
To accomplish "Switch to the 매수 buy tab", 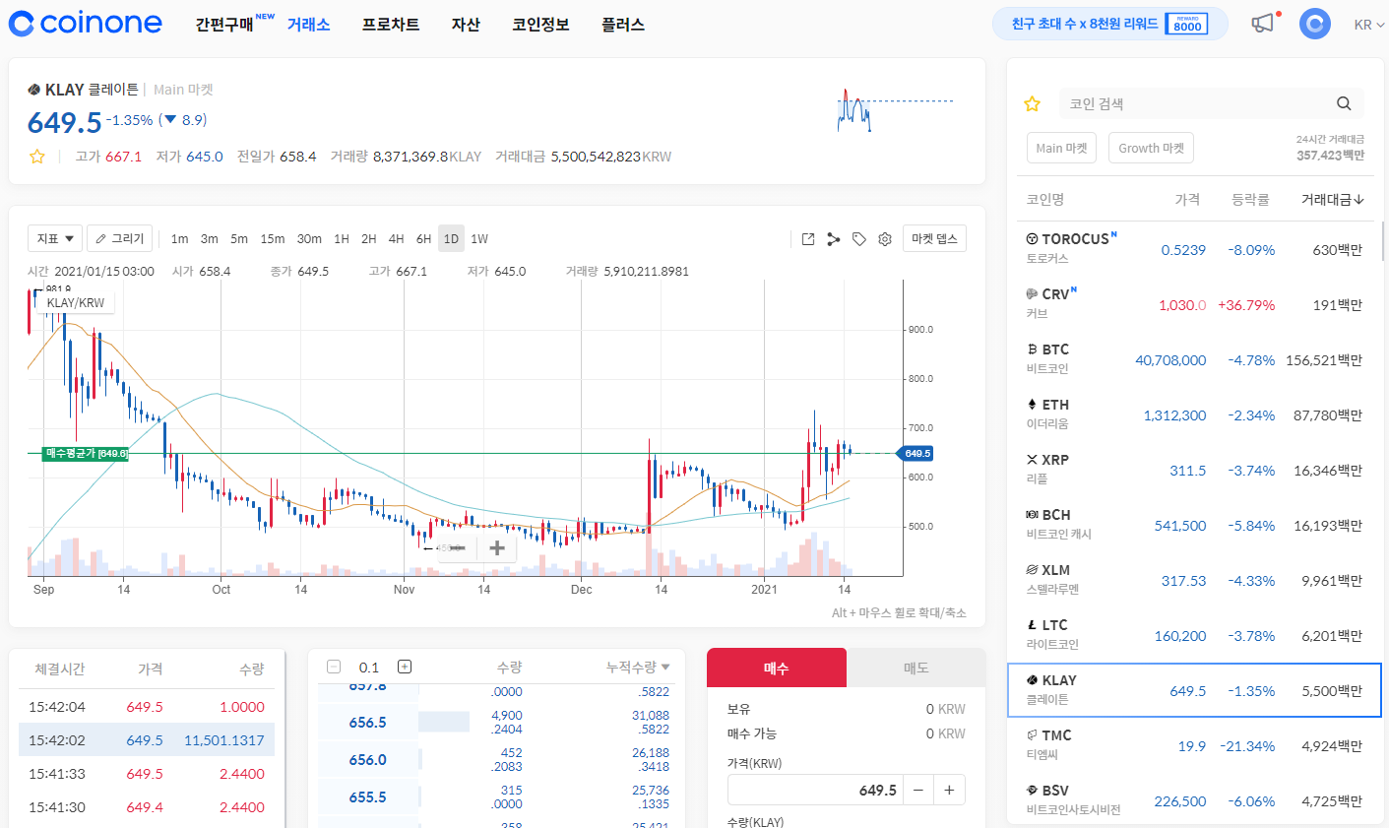I will click(777, 668).
